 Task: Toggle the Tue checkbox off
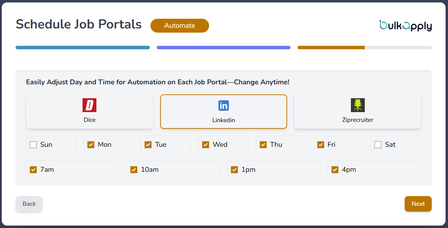pyautogui.click(x=148, y=145)
